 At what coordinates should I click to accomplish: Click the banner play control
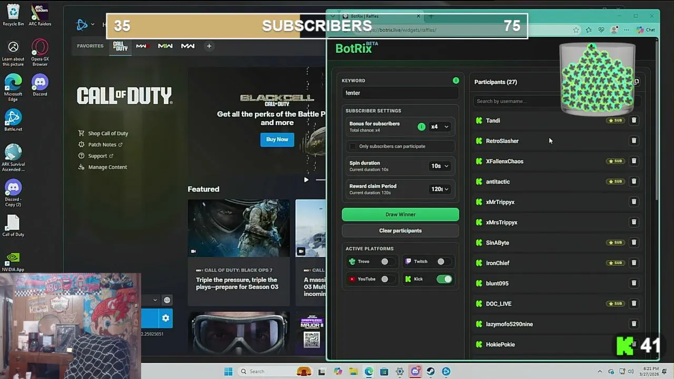point(306,180)
